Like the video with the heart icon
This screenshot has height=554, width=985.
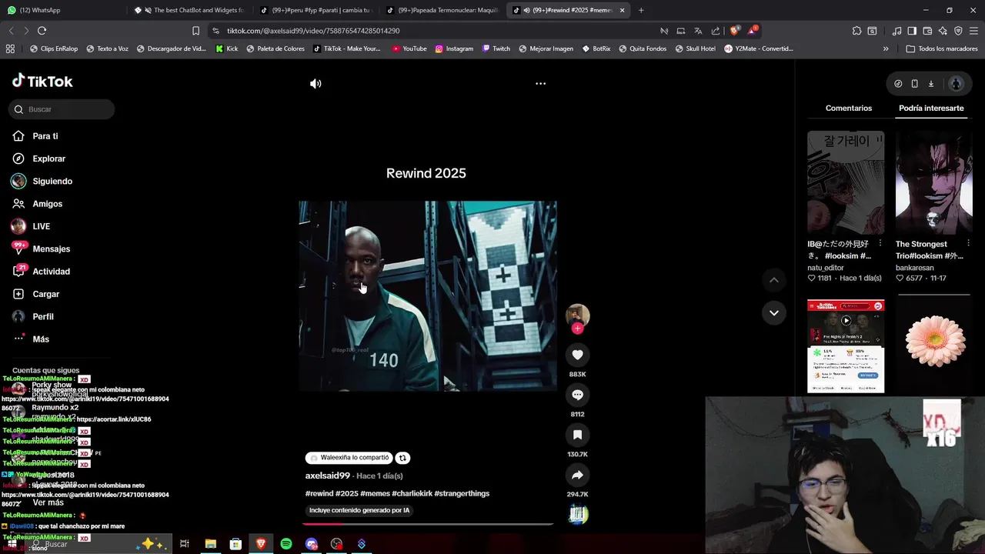tap(577, 355)
